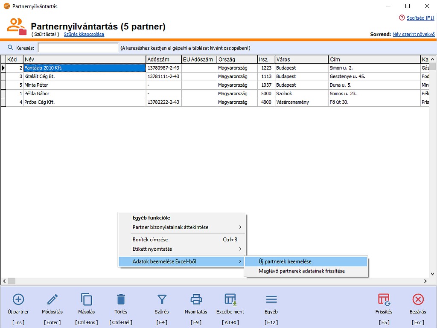Click the Másolás copy icon
437x328 pixels.
(x=87, y=299)
